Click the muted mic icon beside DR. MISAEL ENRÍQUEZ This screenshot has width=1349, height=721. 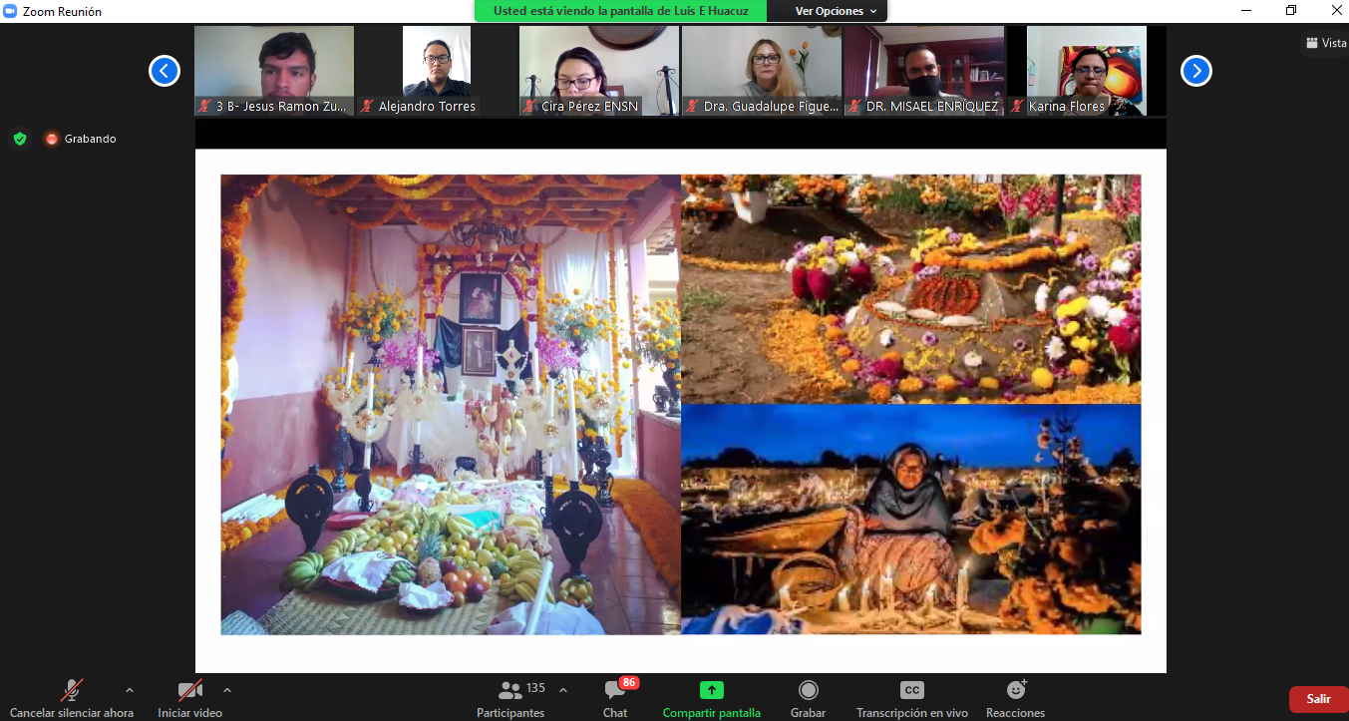[855, 106]
